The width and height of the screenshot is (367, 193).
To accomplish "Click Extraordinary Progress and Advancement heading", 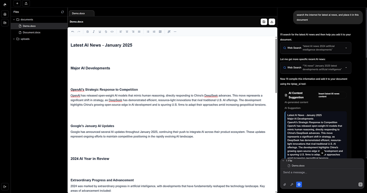I will click(x=102, y=180).
